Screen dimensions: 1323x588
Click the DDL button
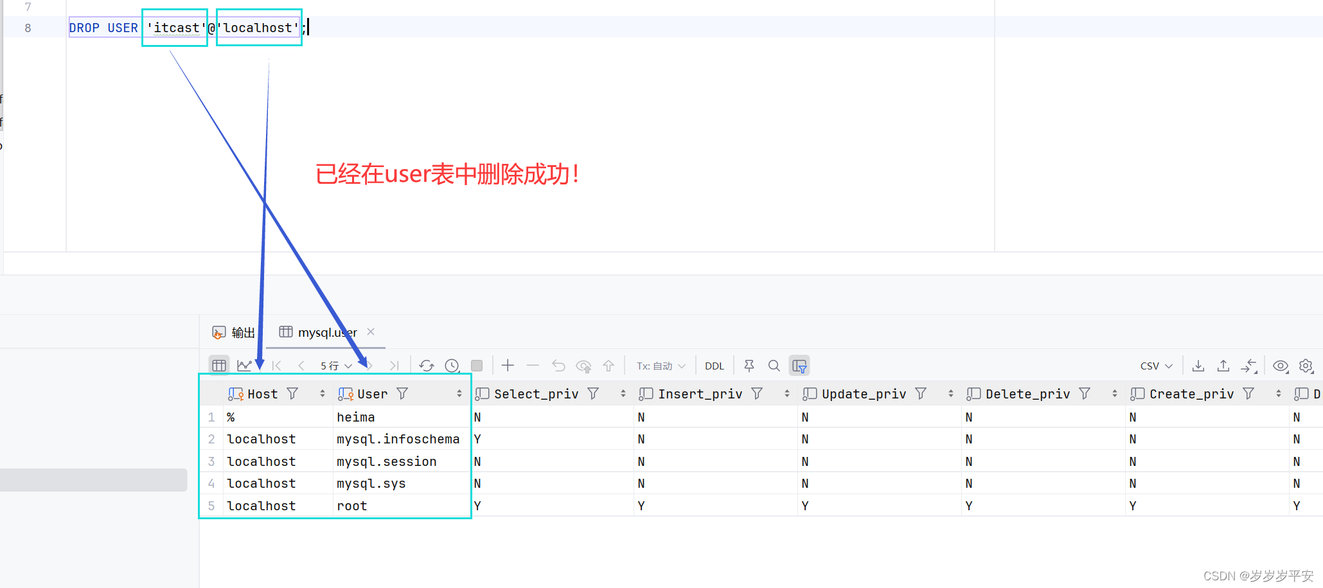715,366
